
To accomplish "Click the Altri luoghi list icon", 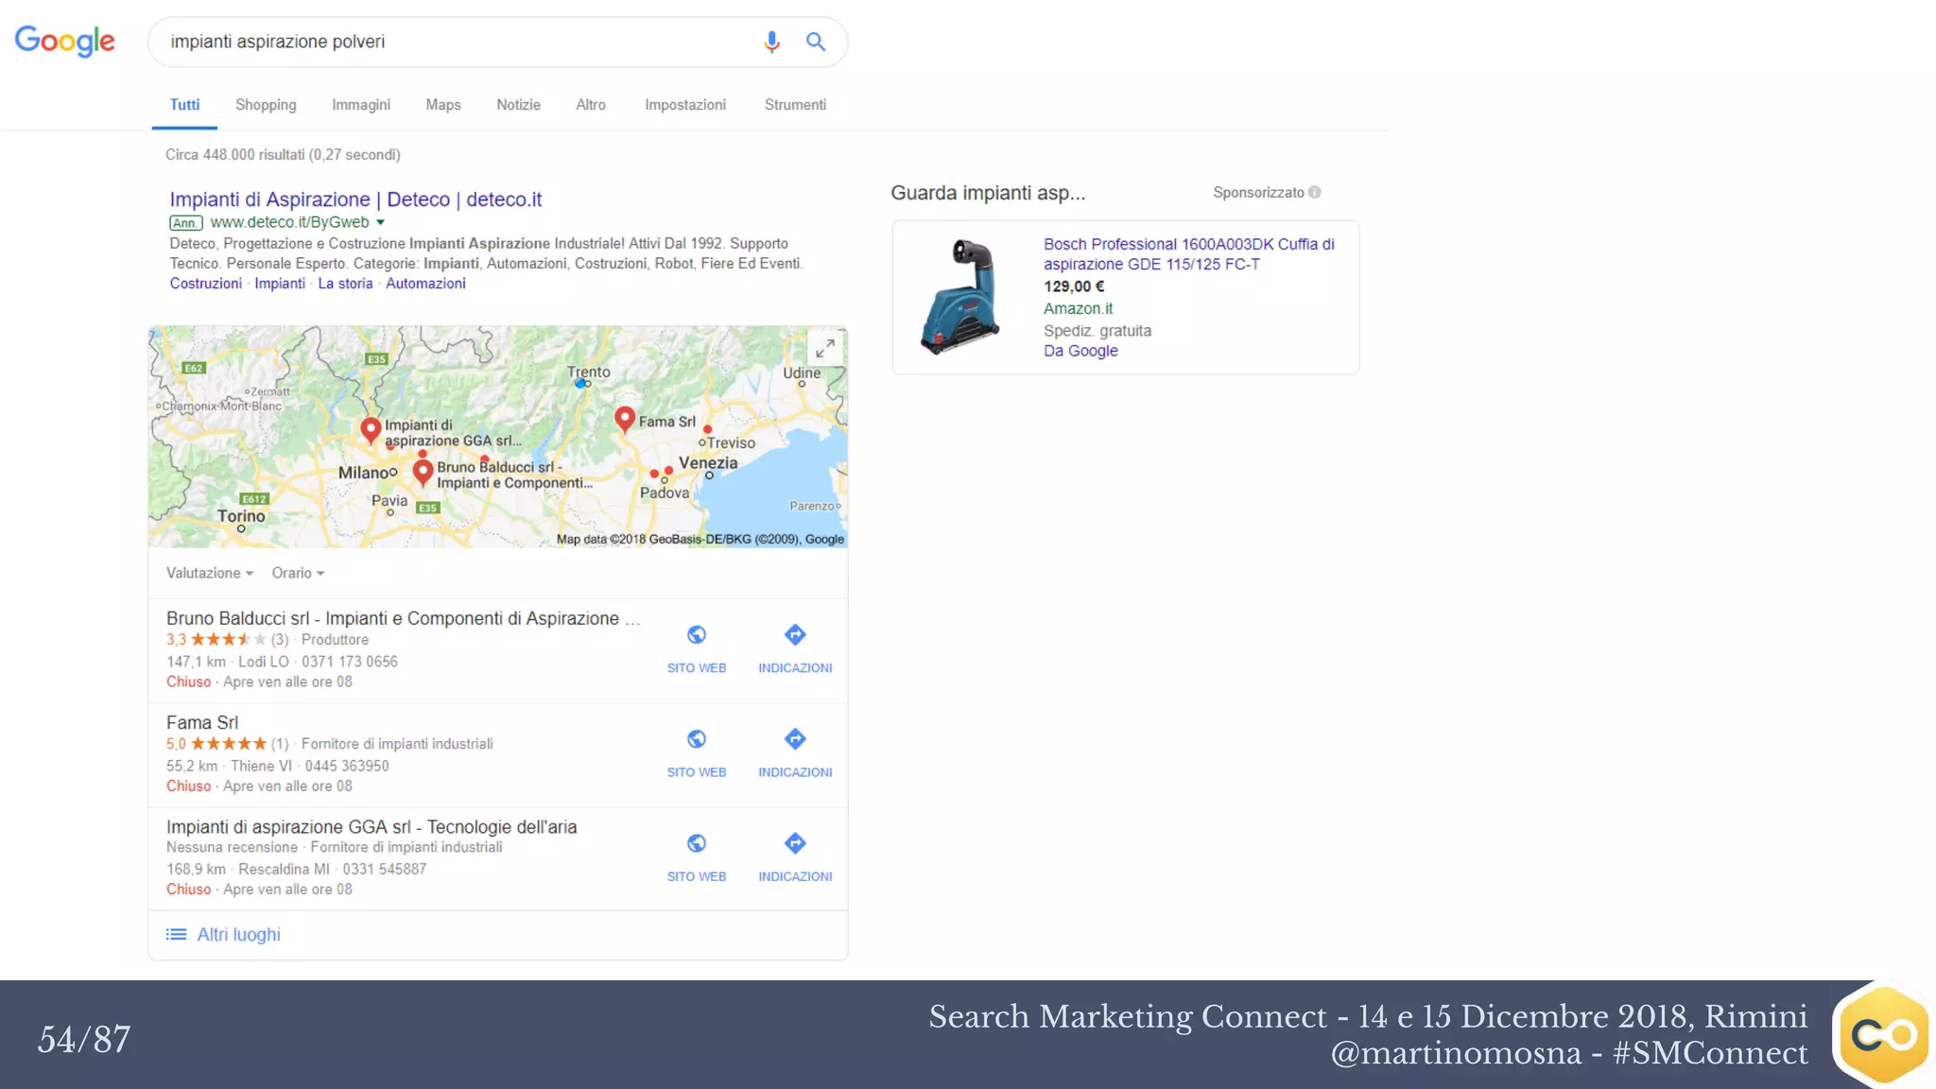I will [176, 934].
